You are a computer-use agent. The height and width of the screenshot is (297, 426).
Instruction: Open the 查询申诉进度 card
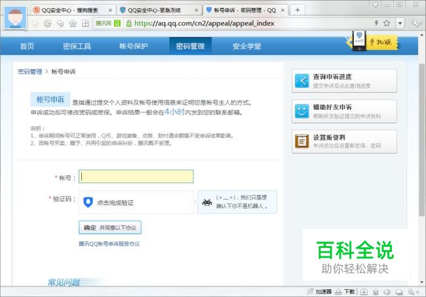(344, 81)
